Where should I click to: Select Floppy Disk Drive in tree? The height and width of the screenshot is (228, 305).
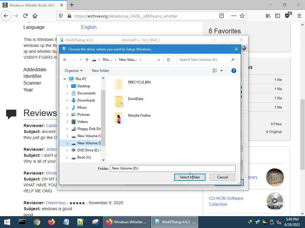click(89, 129)
